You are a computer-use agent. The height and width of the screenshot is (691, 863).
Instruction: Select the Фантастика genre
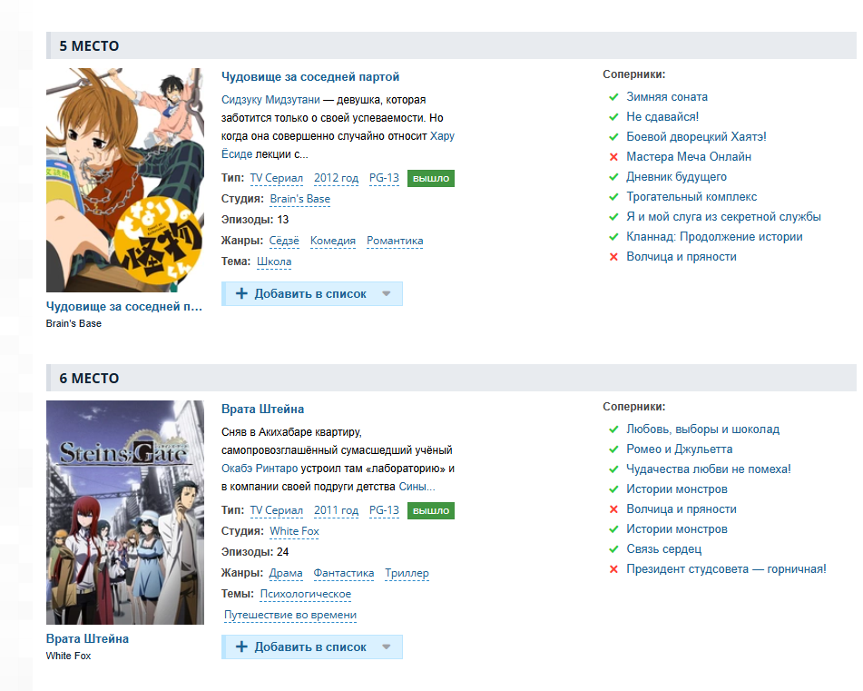click(x=343, y=573)
